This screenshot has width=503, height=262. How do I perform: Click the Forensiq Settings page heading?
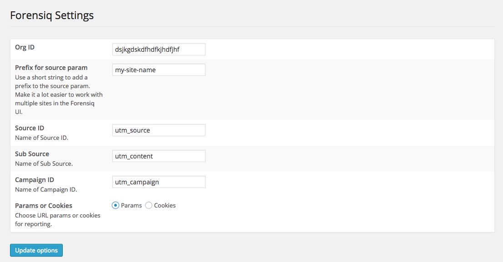[x=52, y=15]
